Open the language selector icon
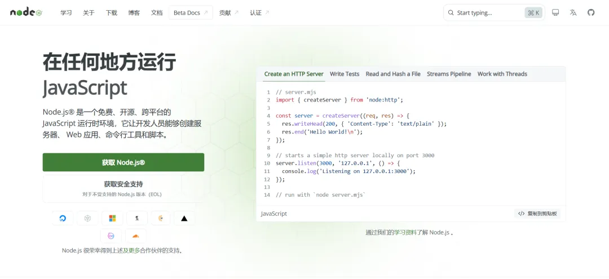Image resolution: width=609 pixels, height=279 pixels. 573,12
